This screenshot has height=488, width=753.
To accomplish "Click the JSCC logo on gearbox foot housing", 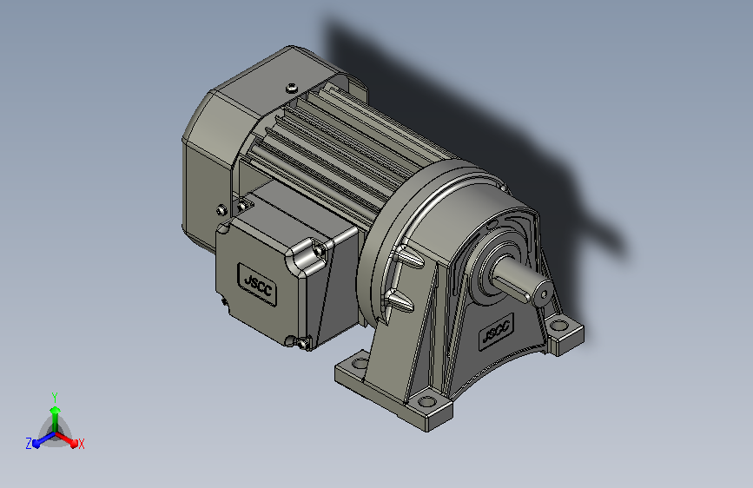I will pyautogui.click(x=497, y=331).
